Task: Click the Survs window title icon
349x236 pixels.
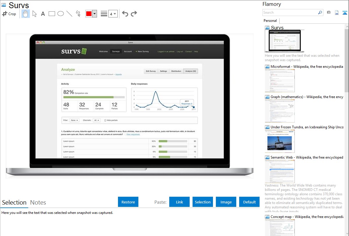Action: 3,5
